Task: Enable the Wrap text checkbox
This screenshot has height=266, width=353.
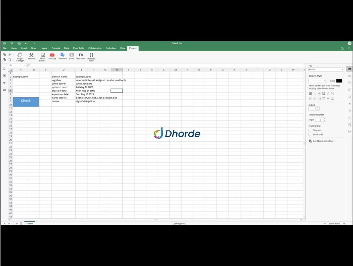Action: click(x=310, y=130)
